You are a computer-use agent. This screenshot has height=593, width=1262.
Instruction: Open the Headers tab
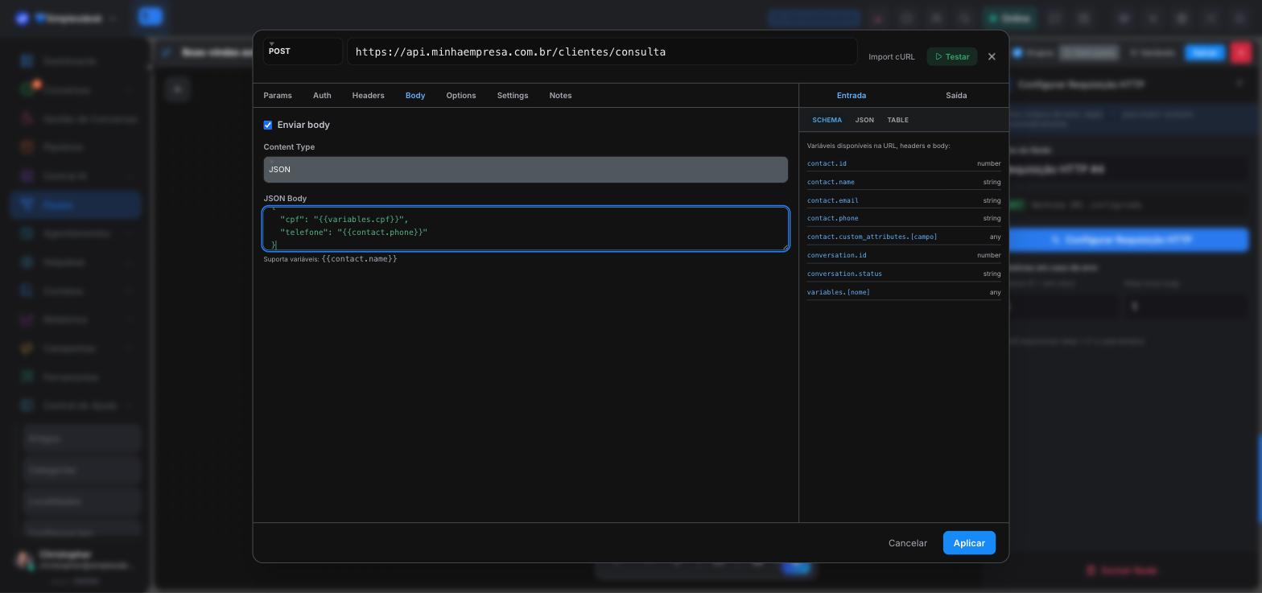[368, 96]
